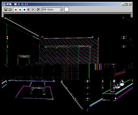Expand the dropdown arrow beside RGB Alpha
The image size is (138, 115).
tap(61, 9)
